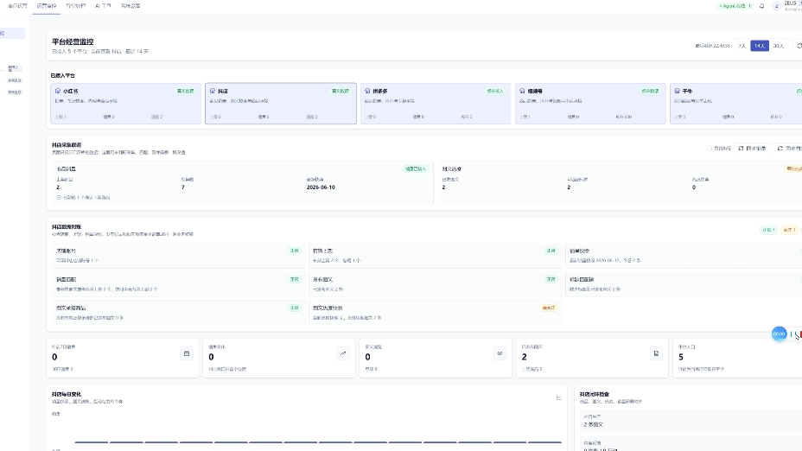This screenshot has height=451, width=802.
Task: Click the circular-arrows sync icon next to the checkbox
Action: point(741,149)
